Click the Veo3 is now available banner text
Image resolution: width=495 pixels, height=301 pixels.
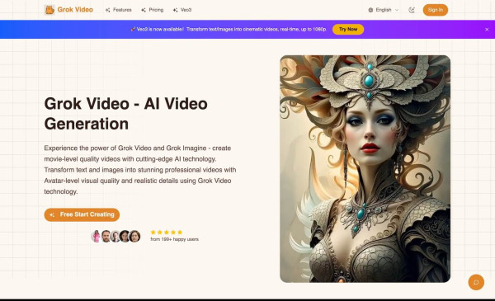231,29
